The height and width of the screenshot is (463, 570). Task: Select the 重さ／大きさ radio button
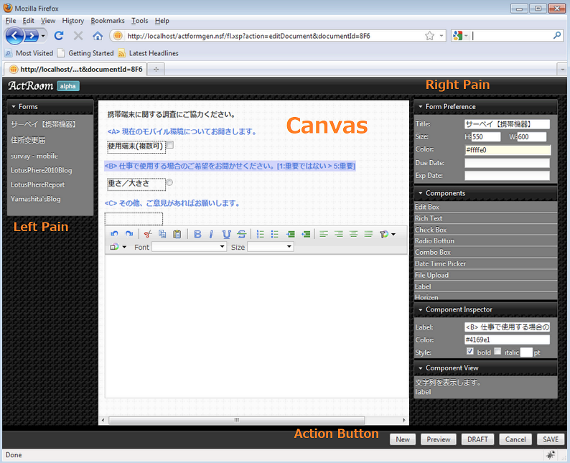169,182
